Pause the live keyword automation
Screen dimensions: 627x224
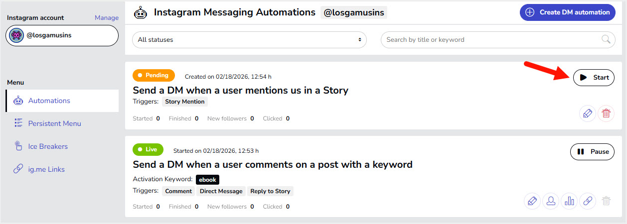(592, 152)
